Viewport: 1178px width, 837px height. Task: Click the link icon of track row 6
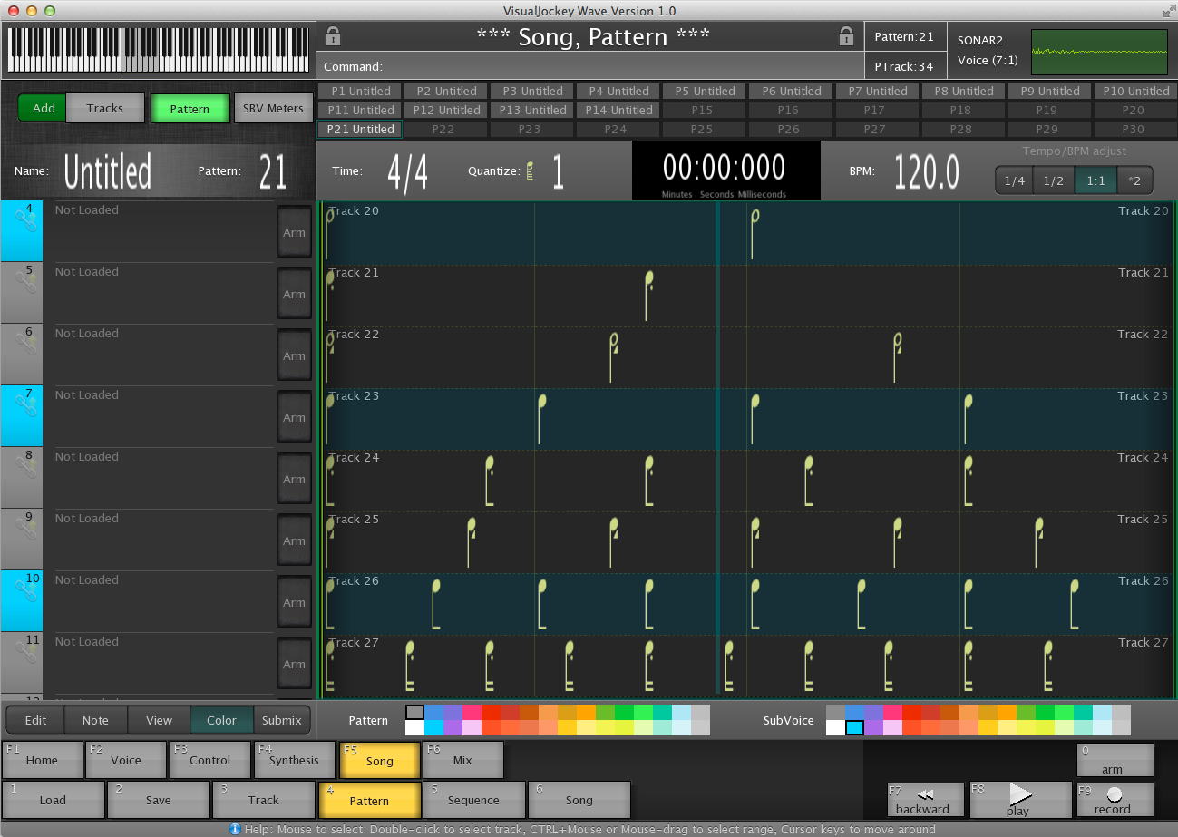[x=26, y=344]
